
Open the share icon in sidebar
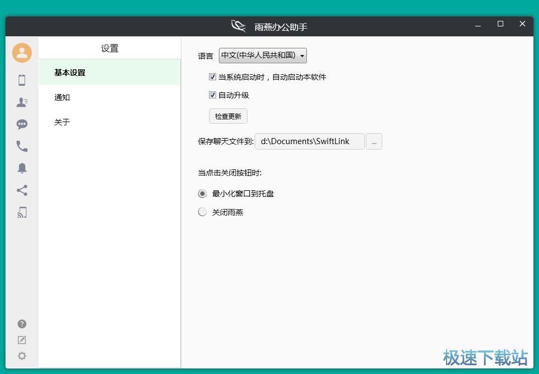tap(22, 190)
